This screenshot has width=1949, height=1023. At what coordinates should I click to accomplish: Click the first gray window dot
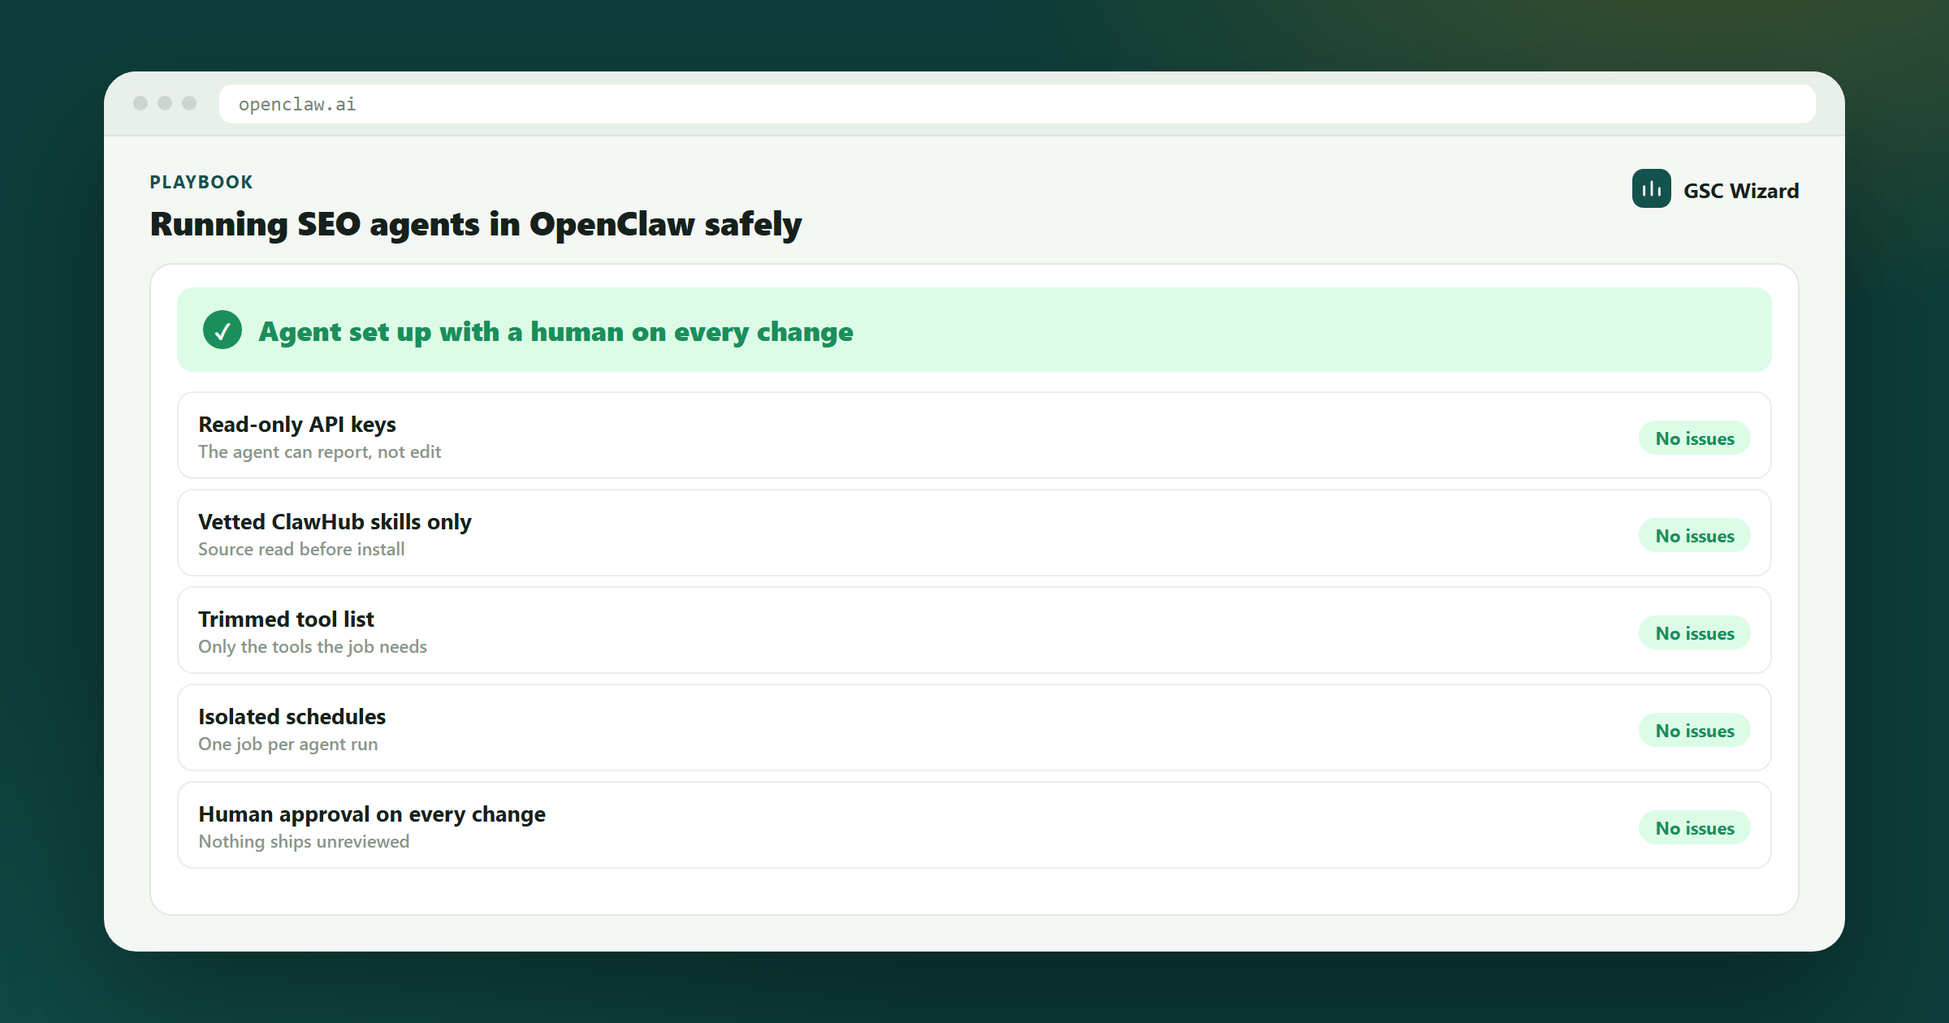(140, 103)
